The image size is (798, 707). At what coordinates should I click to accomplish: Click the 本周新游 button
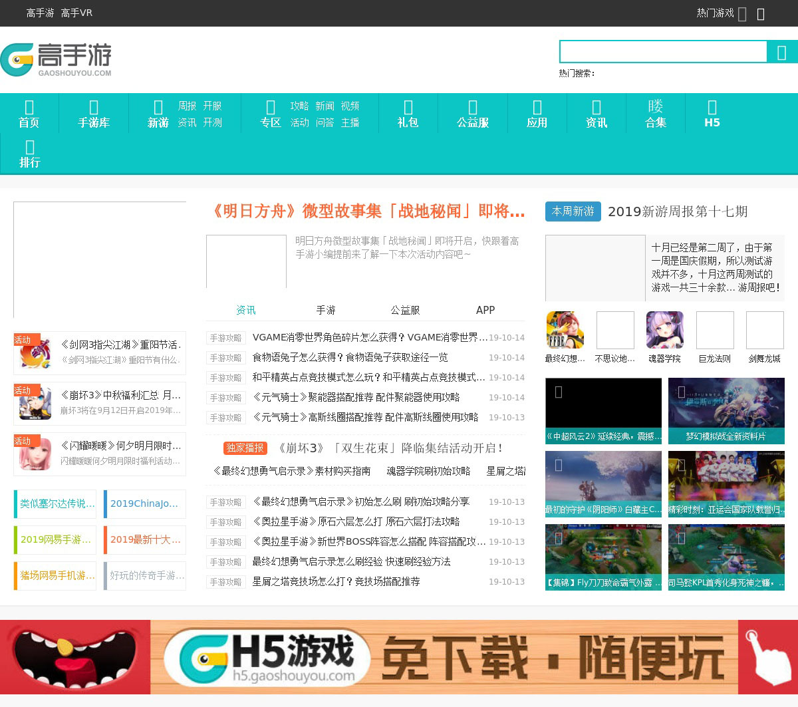(573, 212)
